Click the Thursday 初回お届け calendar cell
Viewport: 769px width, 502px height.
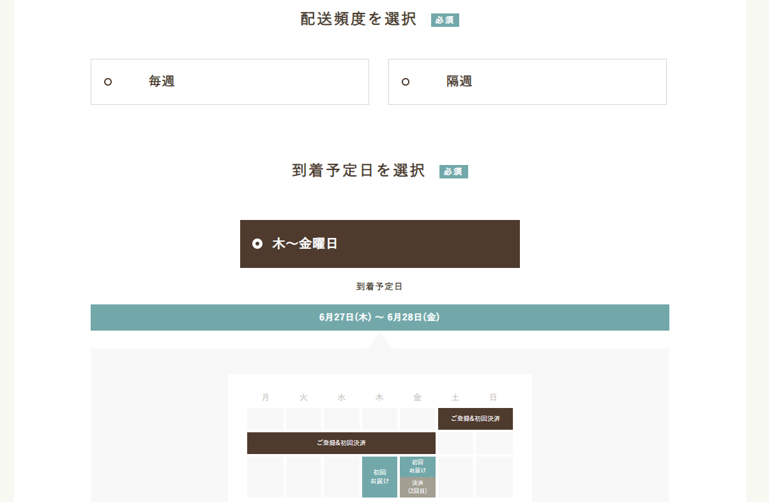pos(379,477)
